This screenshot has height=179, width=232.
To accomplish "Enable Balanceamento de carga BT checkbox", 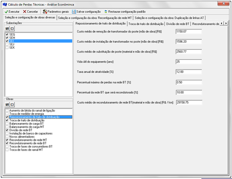I will [7, 124].
